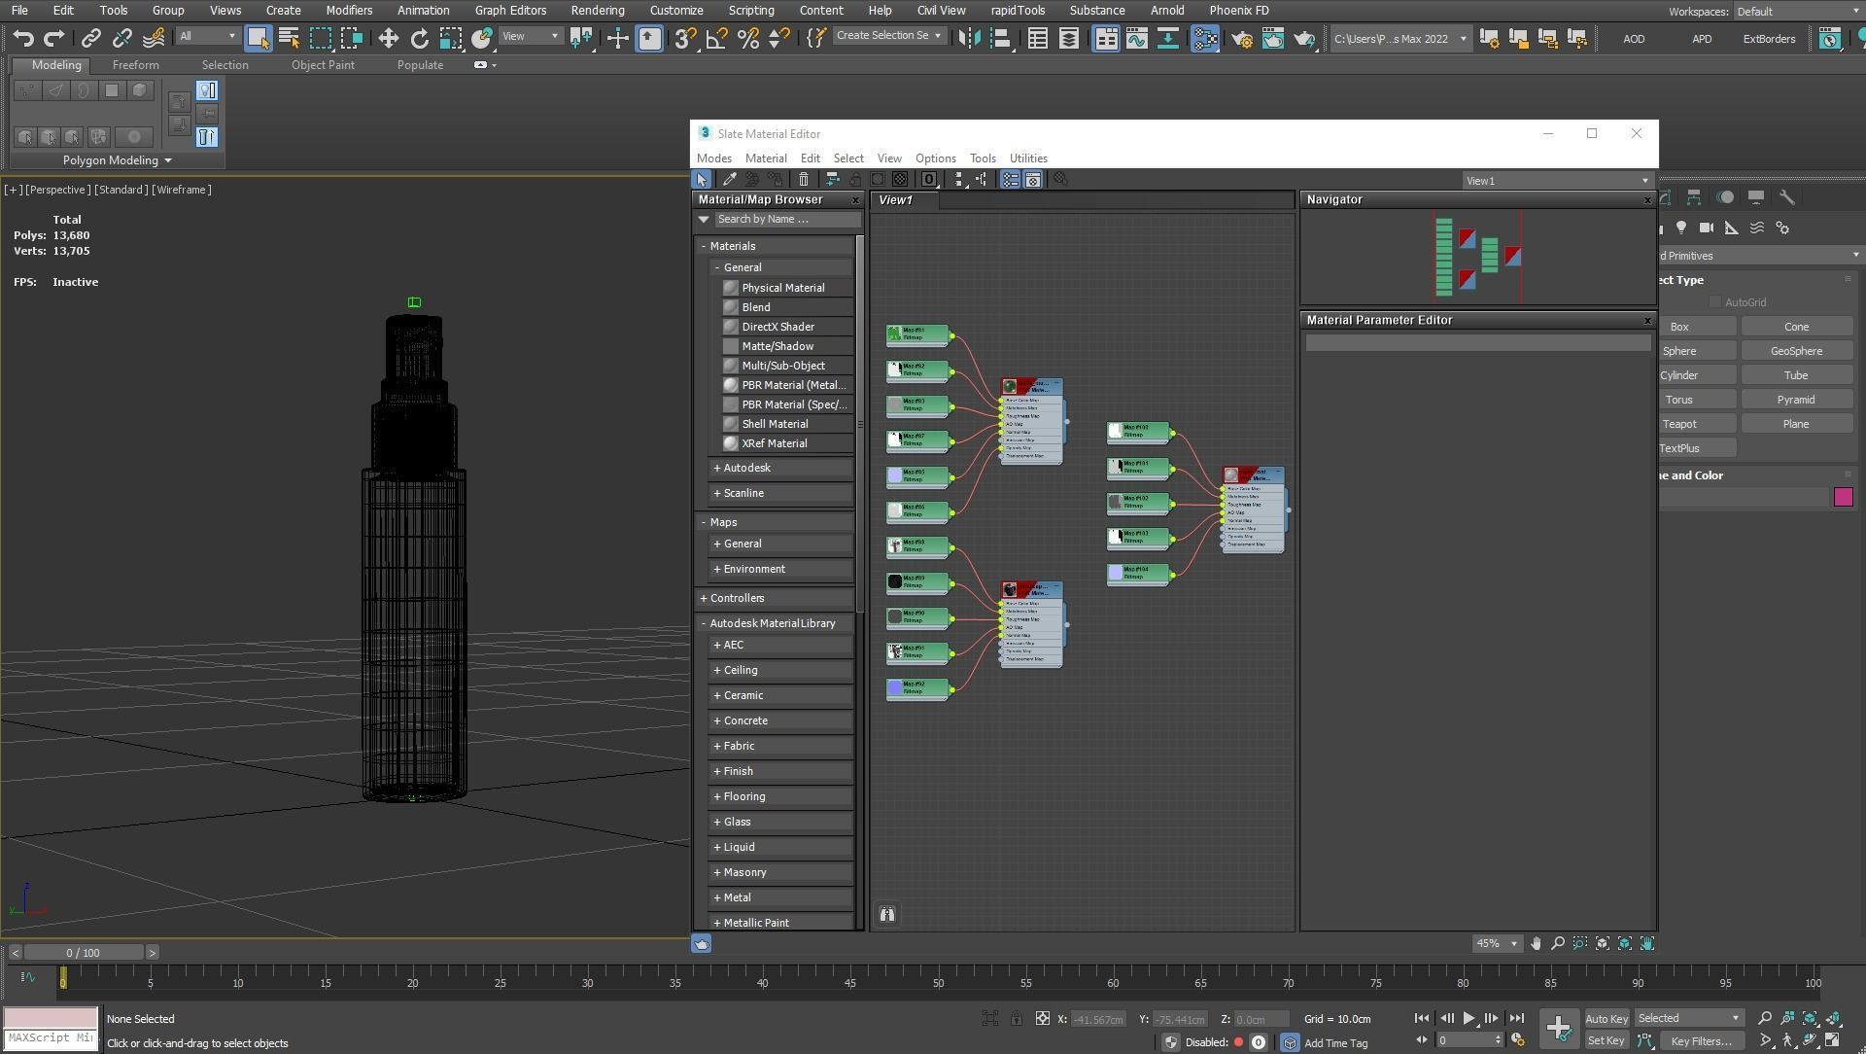The height and width of the screenshot is (1054, 1866).
Task: Toggle the 3D Snaps button
Action: tap(684, 38)
